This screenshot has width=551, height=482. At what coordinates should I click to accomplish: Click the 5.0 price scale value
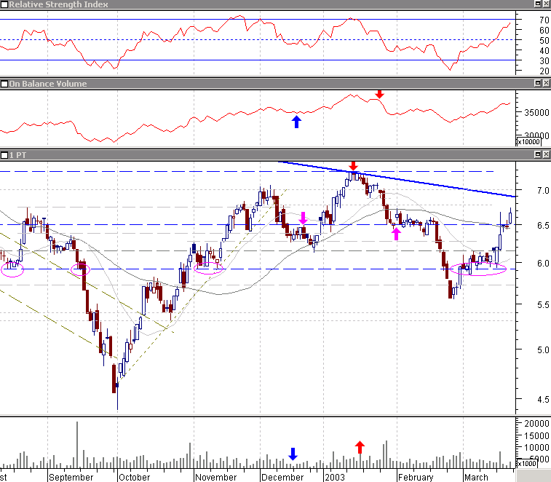(x=543, y=350)
